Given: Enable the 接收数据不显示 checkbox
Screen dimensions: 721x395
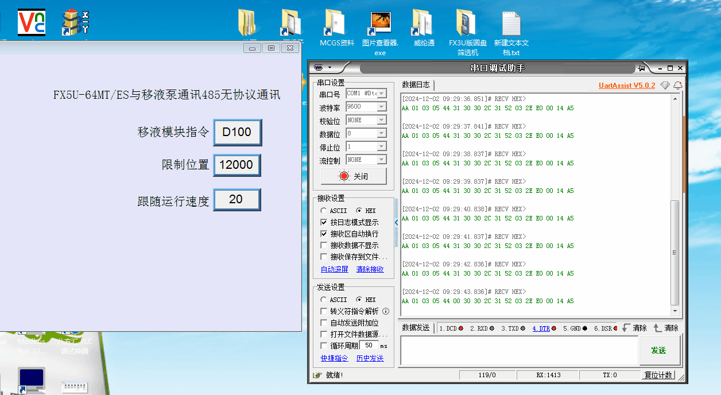Looking at the screenshot, I should [324, 246].
